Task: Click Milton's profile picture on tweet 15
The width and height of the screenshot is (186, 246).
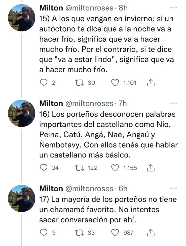Action: [22, 18]
